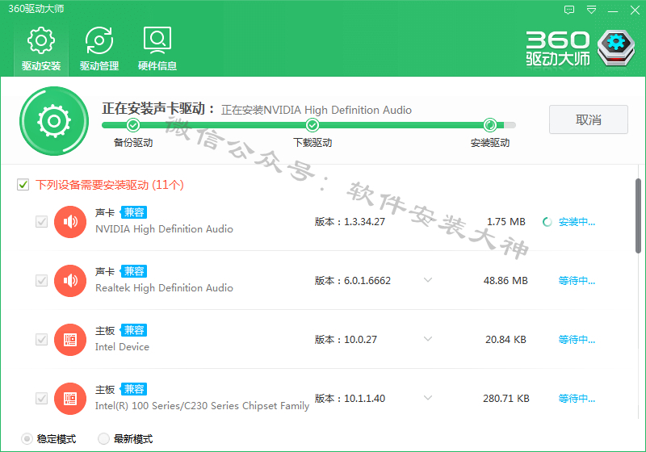Click the green installation progress bar
646x452 pixels.
pyautogui.click(x=308, y=125)
